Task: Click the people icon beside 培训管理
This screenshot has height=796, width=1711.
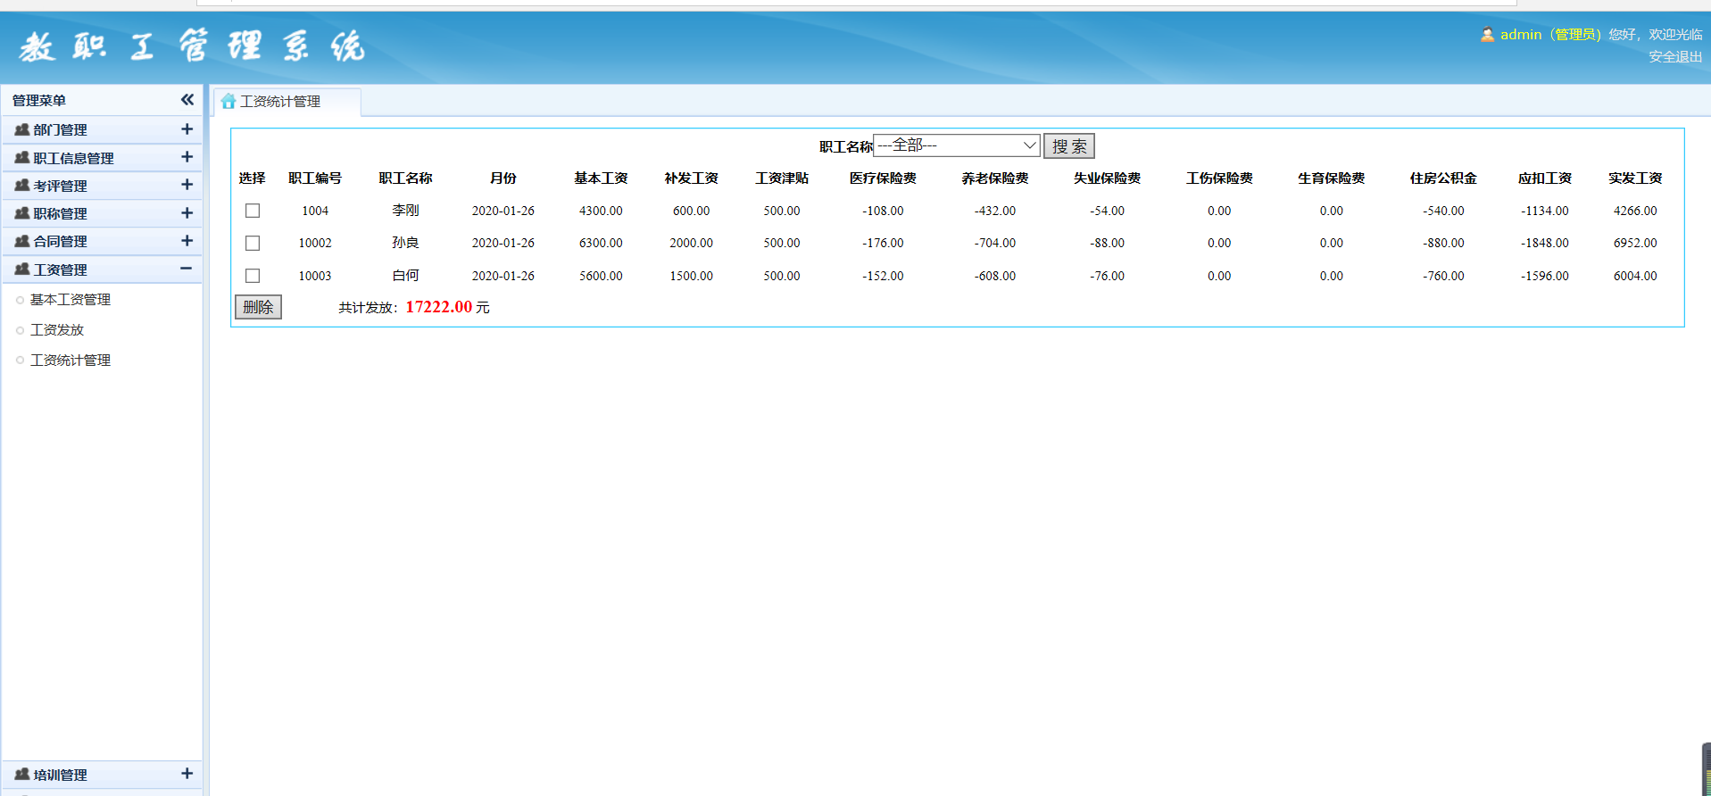Action: 22,775
